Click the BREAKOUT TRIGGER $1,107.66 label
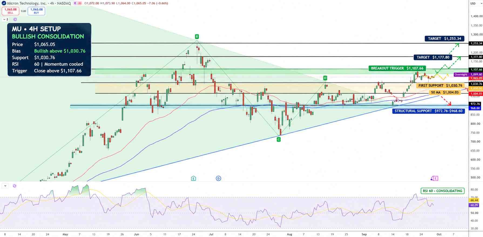The width and height of the screenshot is (483, 237). coord(397,68)
